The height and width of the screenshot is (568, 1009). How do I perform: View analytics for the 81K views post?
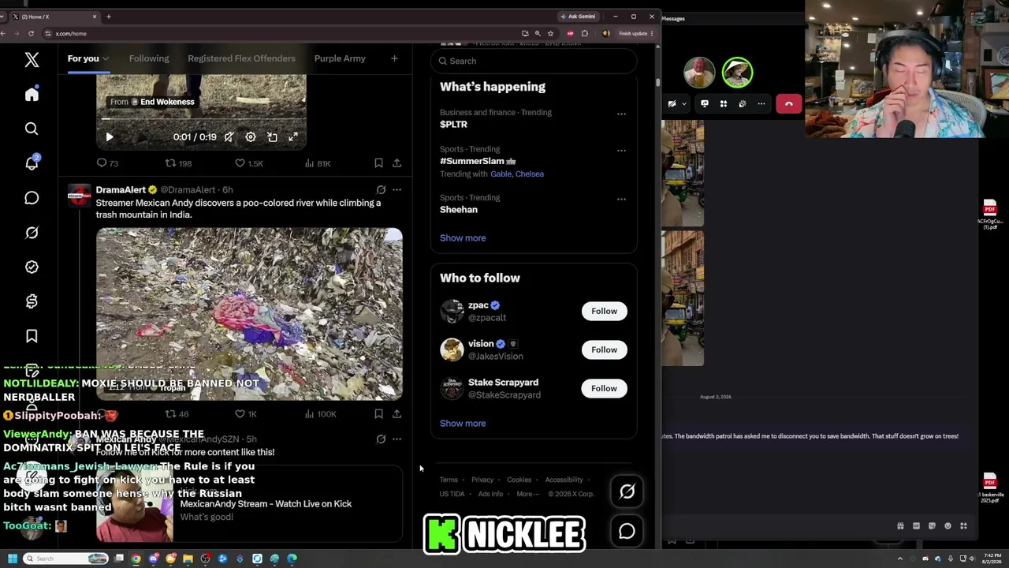click(x=317, y=163)
